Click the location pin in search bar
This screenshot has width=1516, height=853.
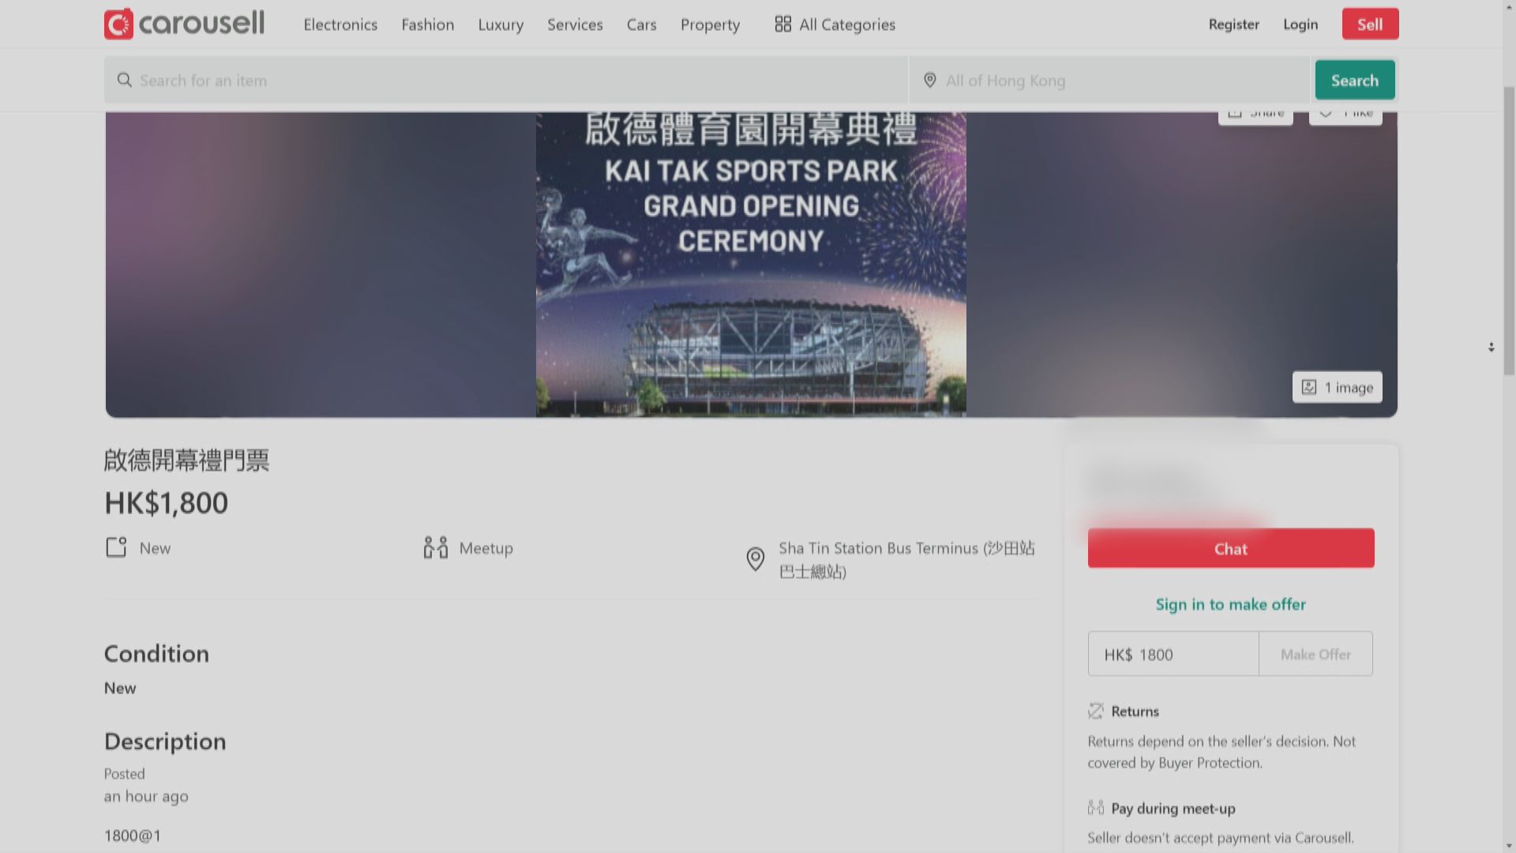click(x=930, y=81)
